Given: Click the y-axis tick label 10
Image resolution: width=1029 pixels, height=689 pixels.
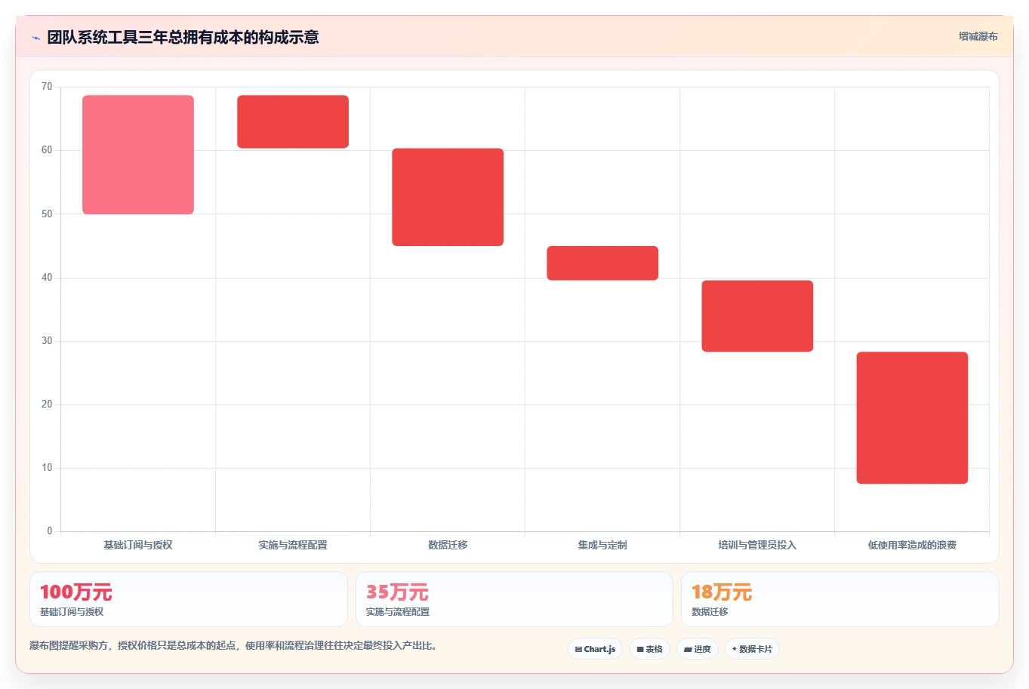Looking at the screenshot, I should click(x=47, y=468).
